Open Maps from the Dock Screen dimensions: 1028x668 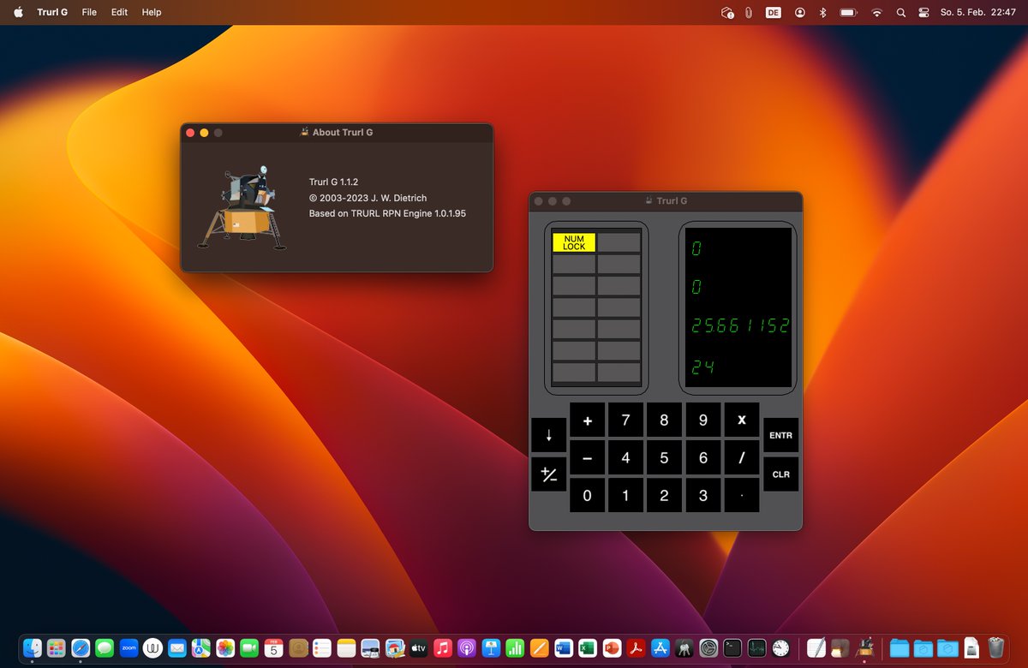[x=201, y=647]
